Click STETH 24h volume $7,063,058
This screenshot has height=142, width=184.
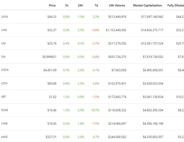click(119, 70)
